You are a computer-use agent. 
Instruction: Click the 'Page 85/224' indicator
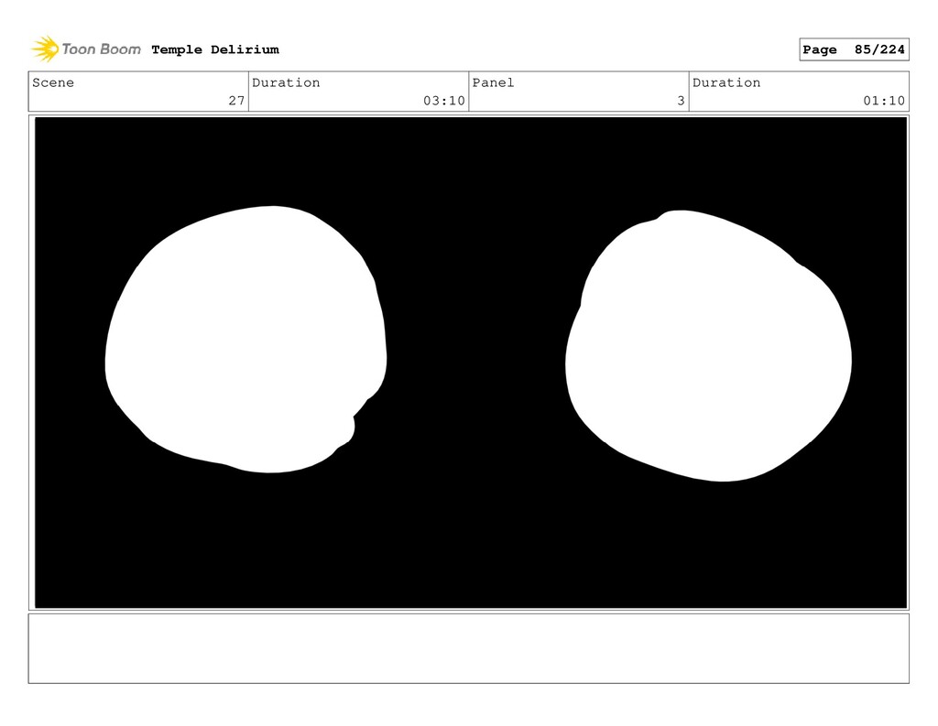point(854,49)
